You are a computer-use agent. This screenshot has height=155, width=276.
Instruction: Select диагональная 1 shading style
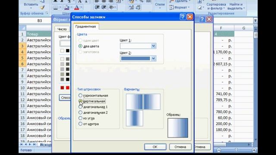coord(80,107)
